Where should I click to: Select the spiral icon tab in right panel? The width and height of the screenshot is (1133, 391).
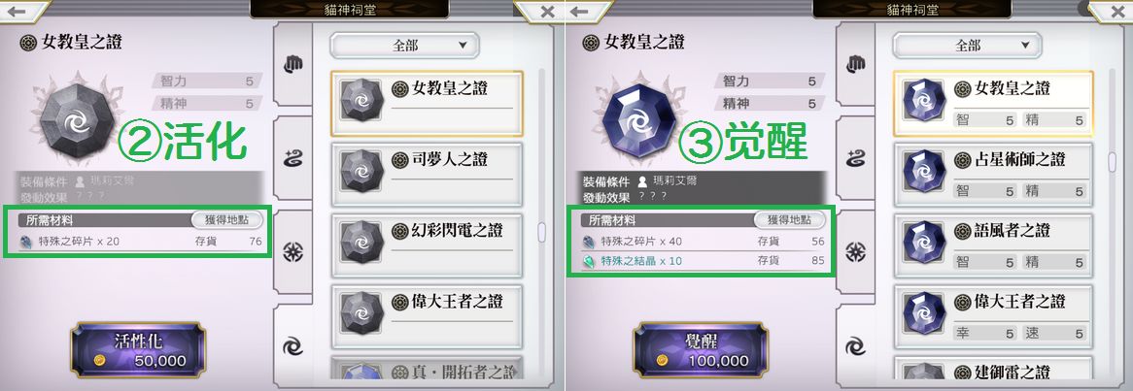[856, 344]
